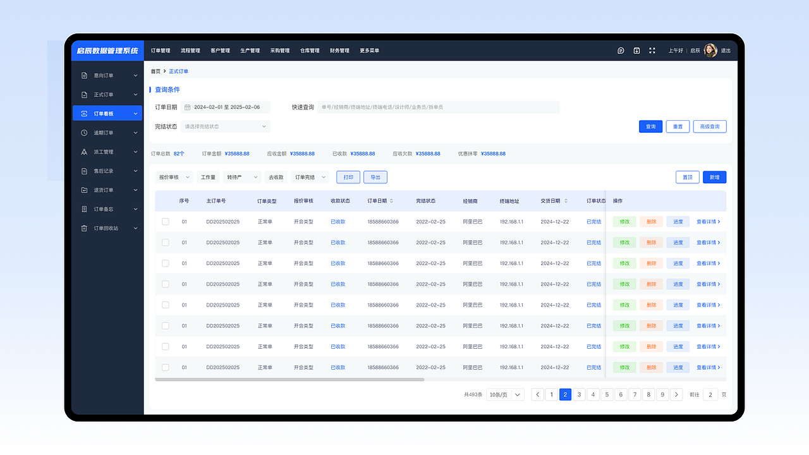The image size is (809, 455).
Task: Click the 订单总数 value 82个
Action: point(179,154)
